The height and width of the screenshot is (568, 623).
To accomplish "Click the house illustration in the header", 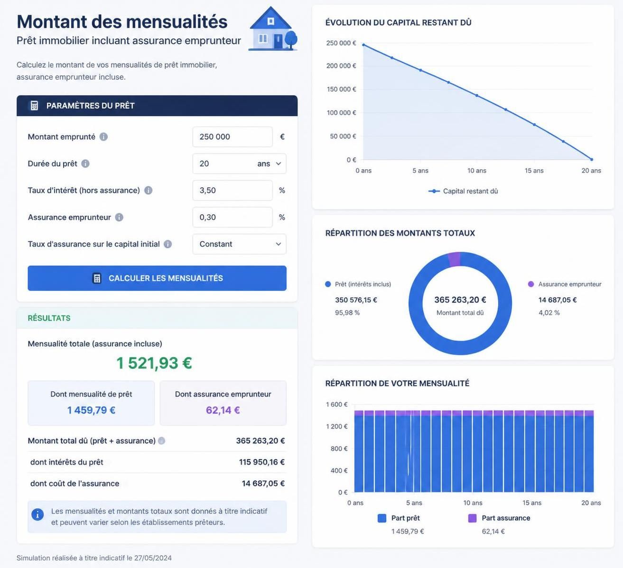I will coord(273,28).
